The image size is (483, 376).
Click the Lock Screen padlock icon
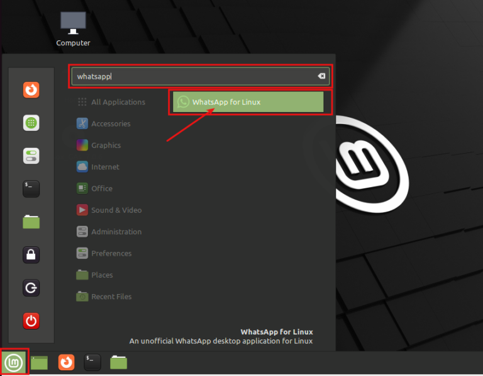tap(31, 255)
